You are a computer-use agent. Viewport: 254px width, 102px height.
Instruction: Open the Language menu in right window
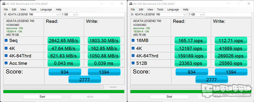[x=173, y=10]
